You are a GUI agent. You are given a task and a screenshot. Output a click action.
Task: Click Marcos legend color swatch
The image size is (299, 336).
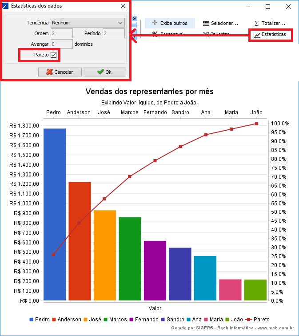[x=105, y=320]
